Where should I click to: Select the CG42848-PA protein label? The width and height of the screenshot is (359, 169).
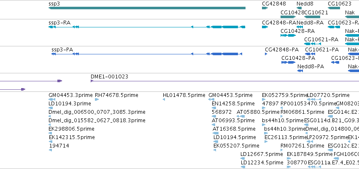(282, 50)
